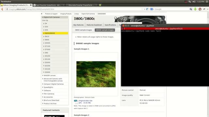The height and width of the screenshot is (117, 209).
Task: Click Lineup breadcrumb link
Action: tap(76, 14)
